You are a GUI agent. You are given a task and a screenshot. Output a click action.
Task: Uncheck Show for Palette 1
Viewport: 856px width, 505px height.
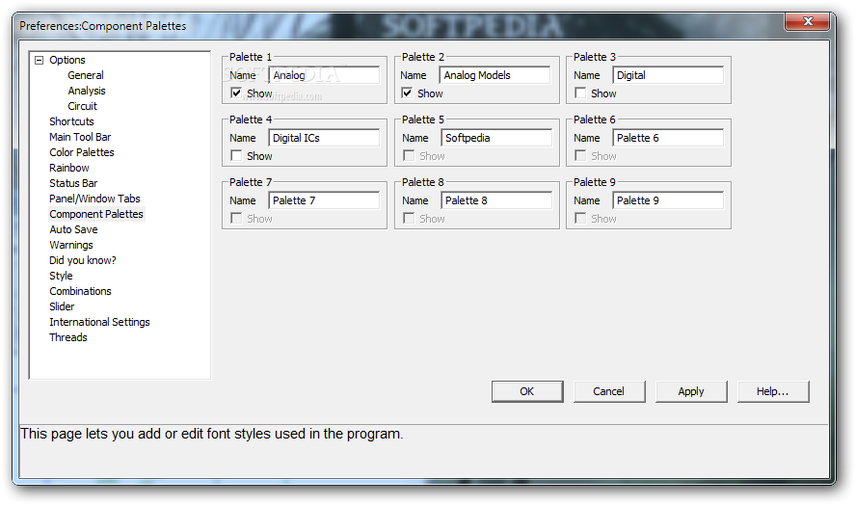(x=236, y=93)
